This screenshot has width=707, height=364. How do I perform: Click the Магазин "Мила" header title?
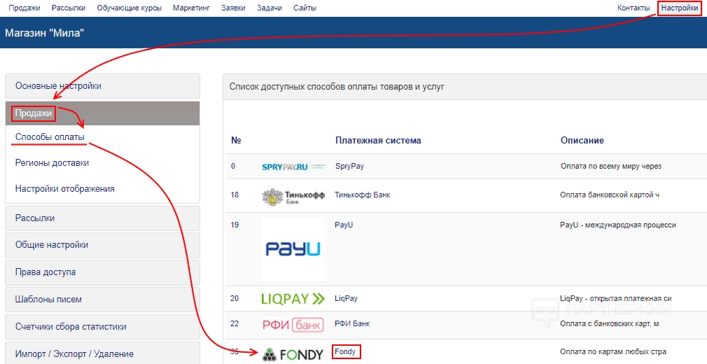pyautogui.click(x=45, y=32)
